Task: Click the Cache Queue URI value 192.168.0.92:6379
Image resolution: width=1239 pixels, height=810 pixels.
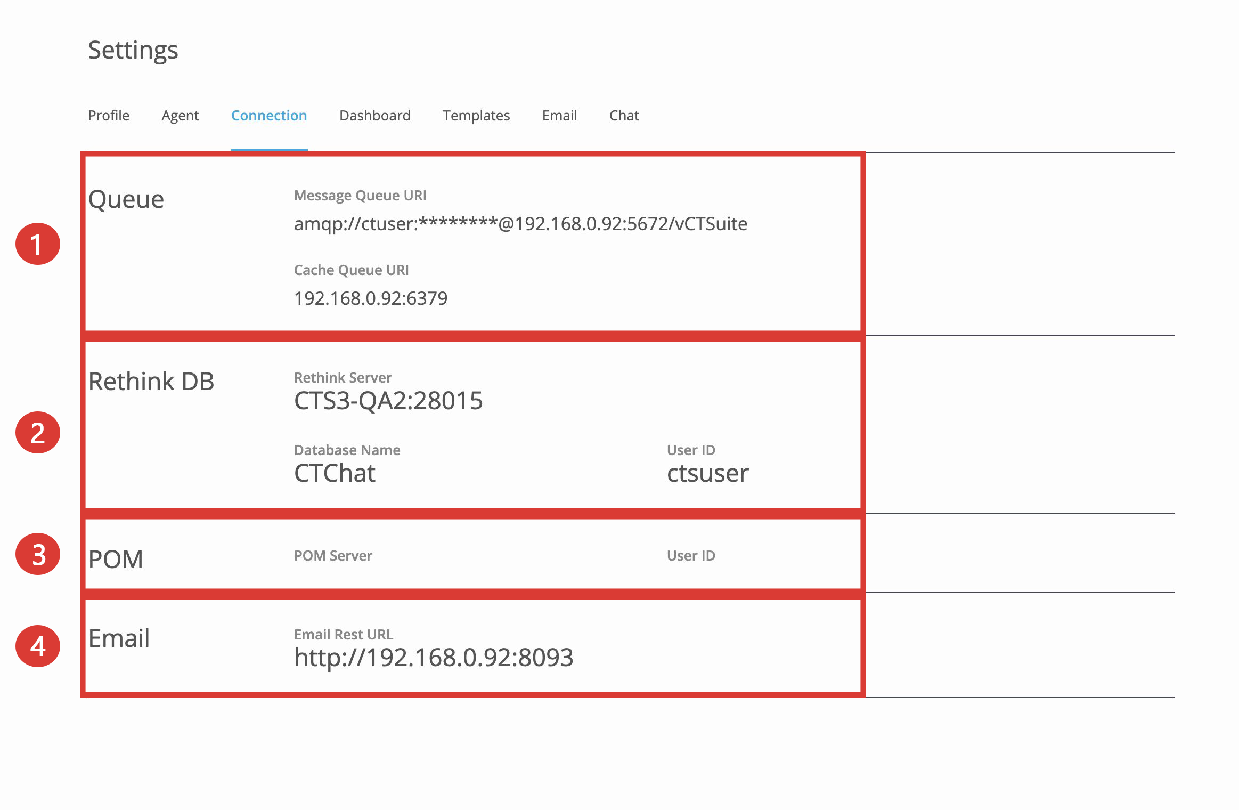Action: click(371, 298)
